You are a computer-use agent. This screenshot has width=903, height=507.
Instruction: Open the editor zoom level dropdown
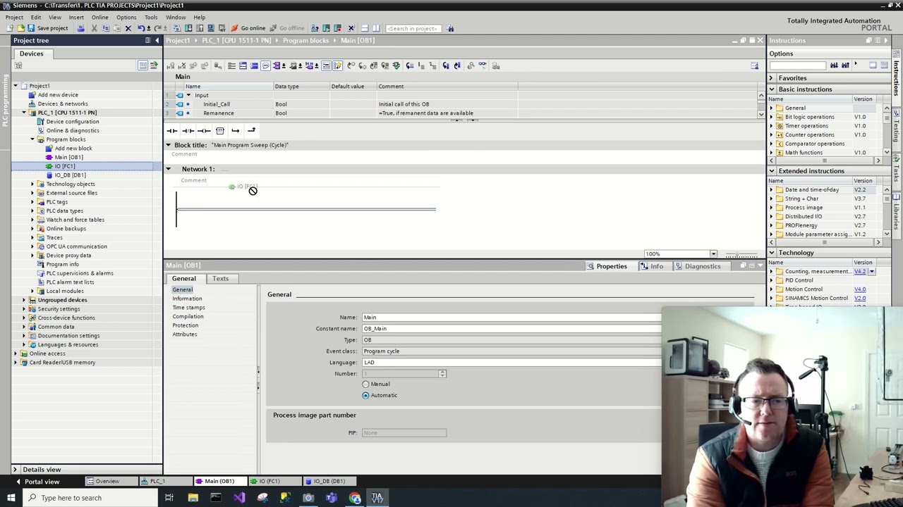click(x=713, y=254)
